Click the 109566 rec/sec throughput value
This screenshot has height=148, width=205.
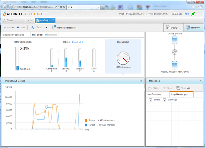123,67
